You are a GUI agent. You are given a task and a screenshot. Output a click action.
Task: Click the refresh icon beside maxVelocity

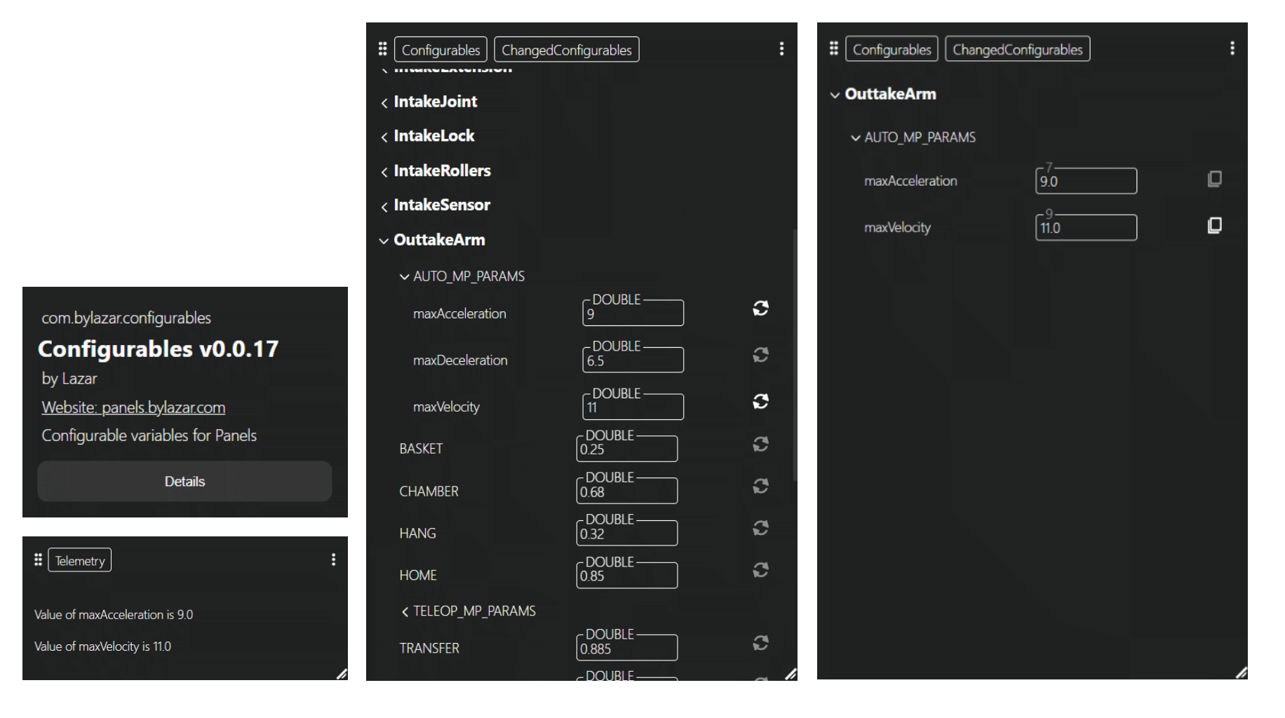pyautogui.click(x=760, y=401)
